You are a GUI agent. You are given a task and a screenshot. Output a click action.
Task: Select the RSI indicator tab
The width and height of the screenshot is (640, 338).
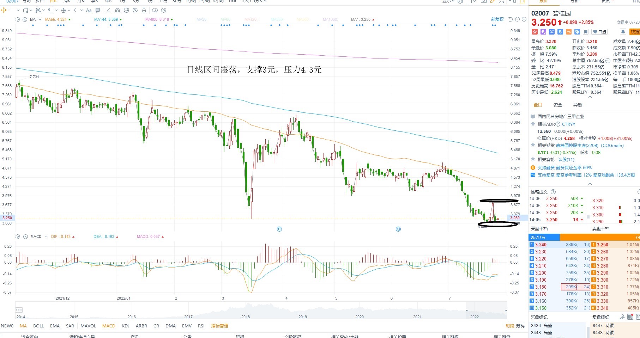pos(201,326)
